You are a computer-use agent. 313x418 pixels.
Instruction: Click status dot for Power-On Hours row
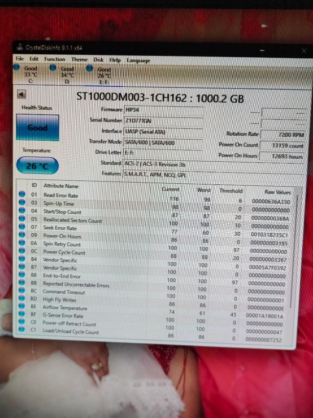(22, 235)
